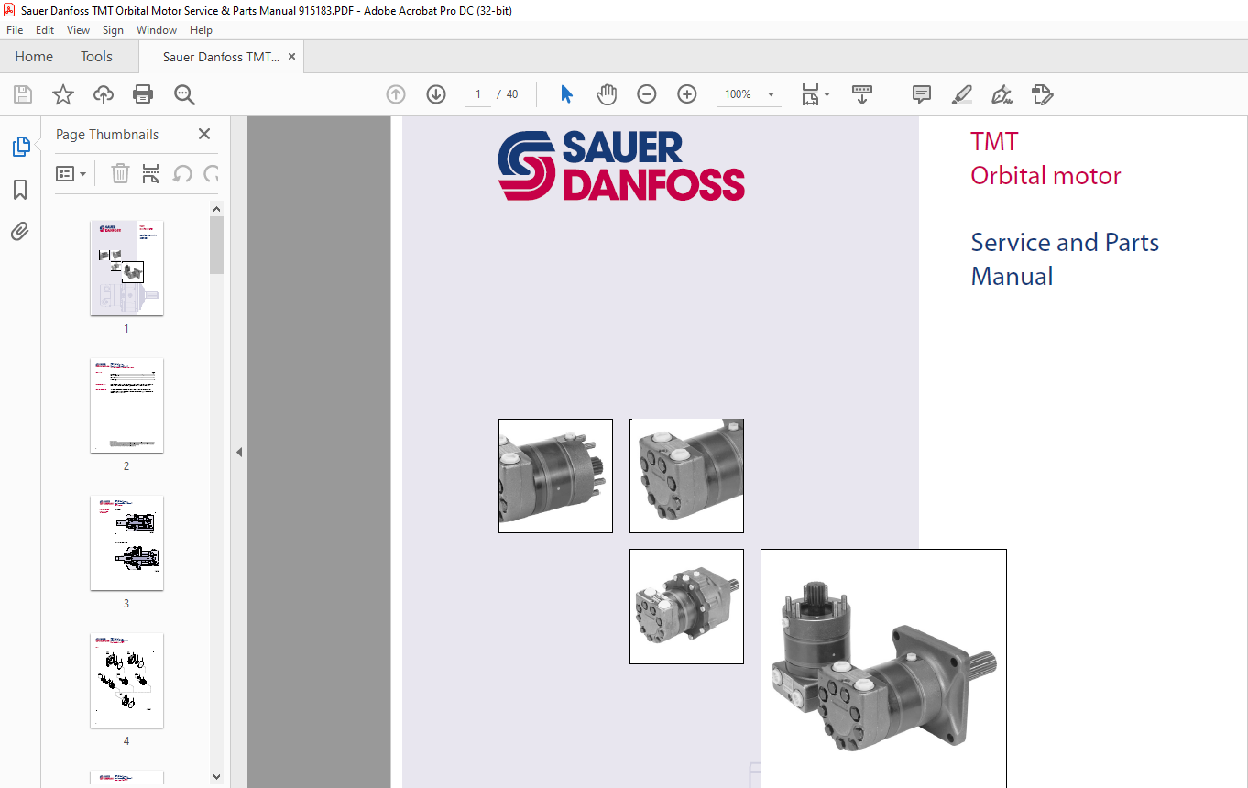1248x788 pixels.
Task: Click the stamp tool icon
Action: tap(1043, 94)
